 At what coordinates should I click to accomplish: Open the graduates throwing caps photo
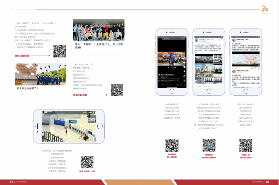(40, 74)
